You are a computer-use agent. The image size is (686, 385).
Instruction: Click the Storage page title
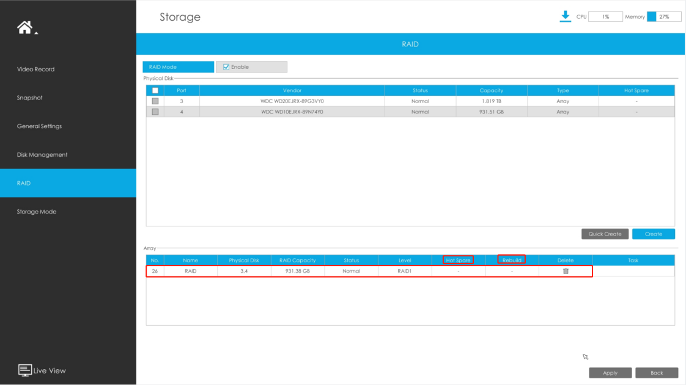click(x=180, y=17)
